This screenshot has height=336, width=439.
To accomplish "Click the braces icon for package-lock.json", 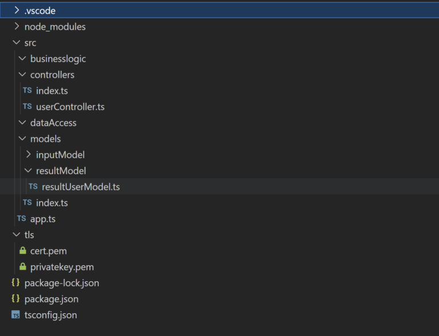I will [x=15, y=282].
